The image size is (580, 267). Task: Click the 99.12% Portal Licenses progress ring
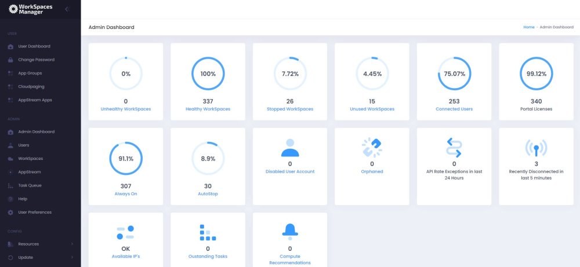point(536,74)
